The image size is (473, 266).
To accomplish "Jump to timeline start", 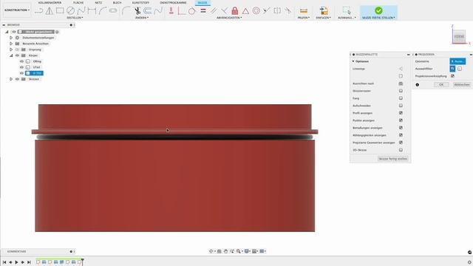I will point(4,262).
